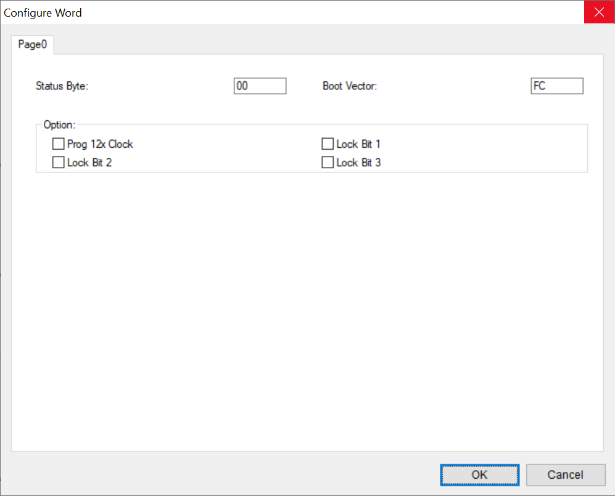Viewport: 615px width, 496px height.
Task: Focus the Boot Vector input field
Action: (x=557, y=86)
